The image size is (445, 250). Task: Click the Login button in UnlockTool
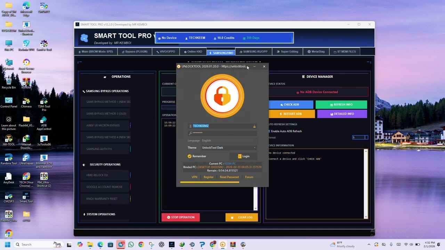(x=244, y=156)
